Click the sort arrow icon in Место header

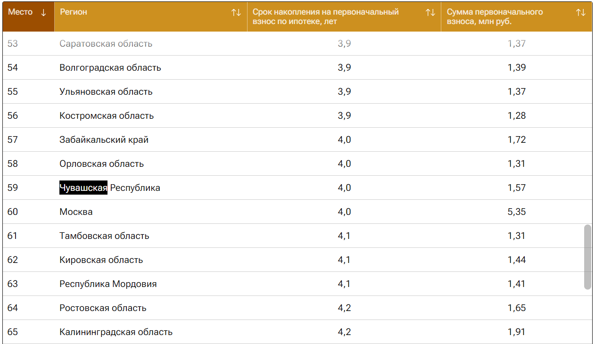[43, 13]
